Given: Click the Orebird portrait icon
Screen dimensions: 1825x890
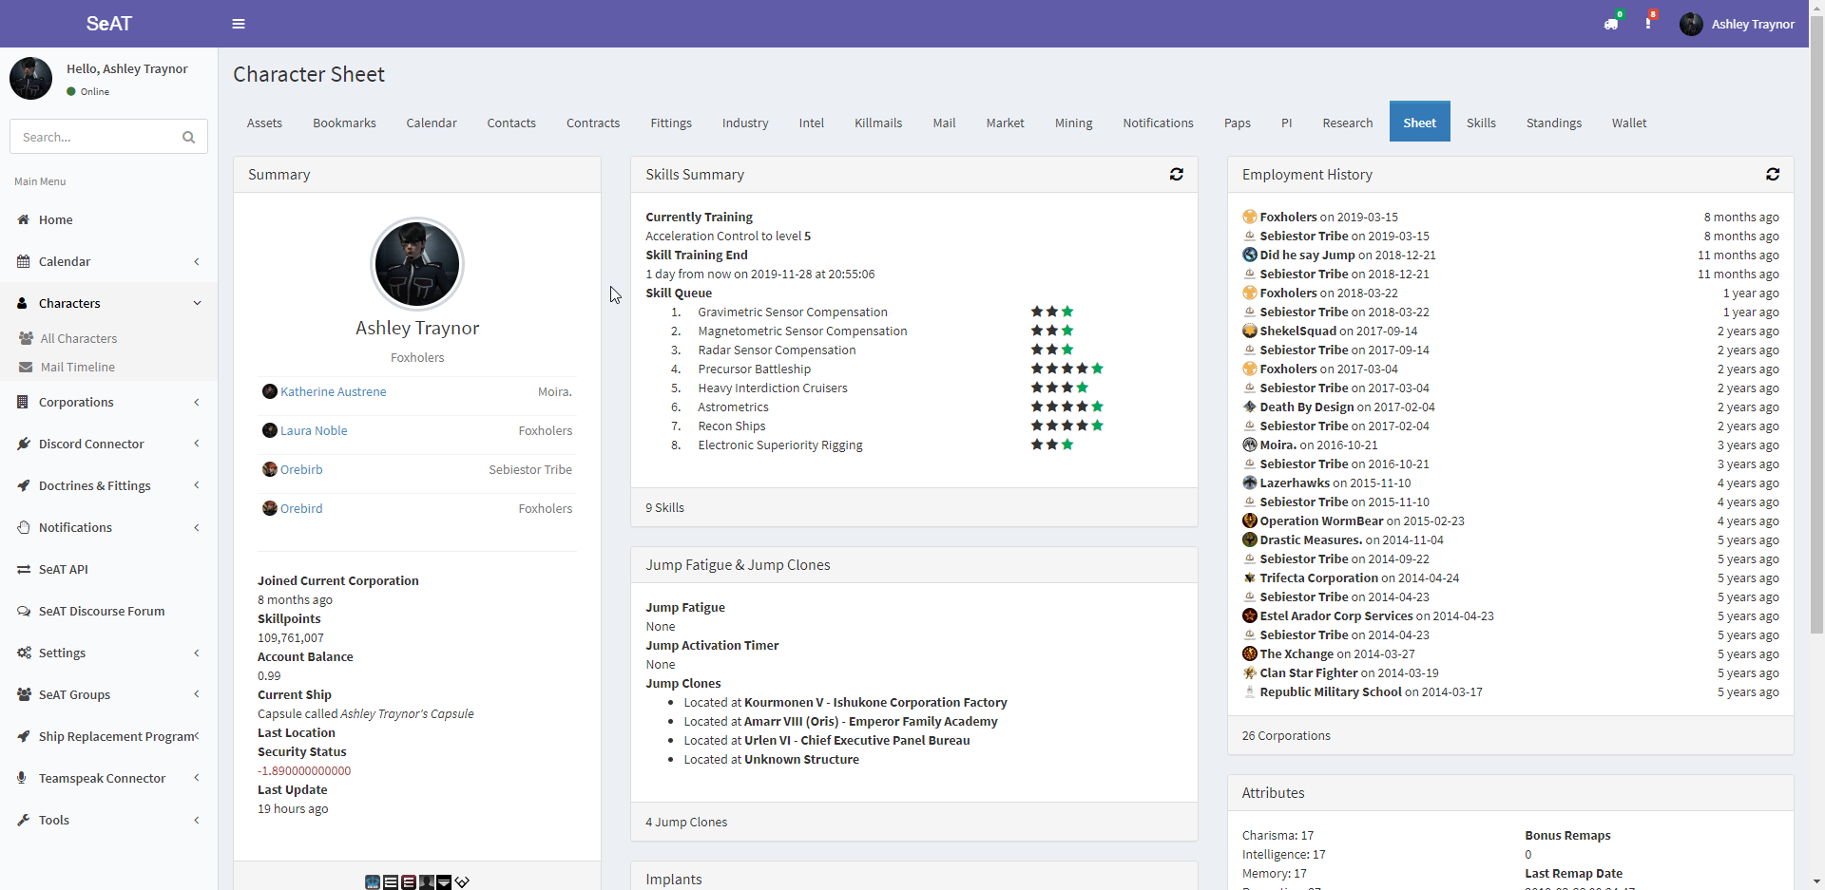Looking at the screenshot, I should 270,508.
